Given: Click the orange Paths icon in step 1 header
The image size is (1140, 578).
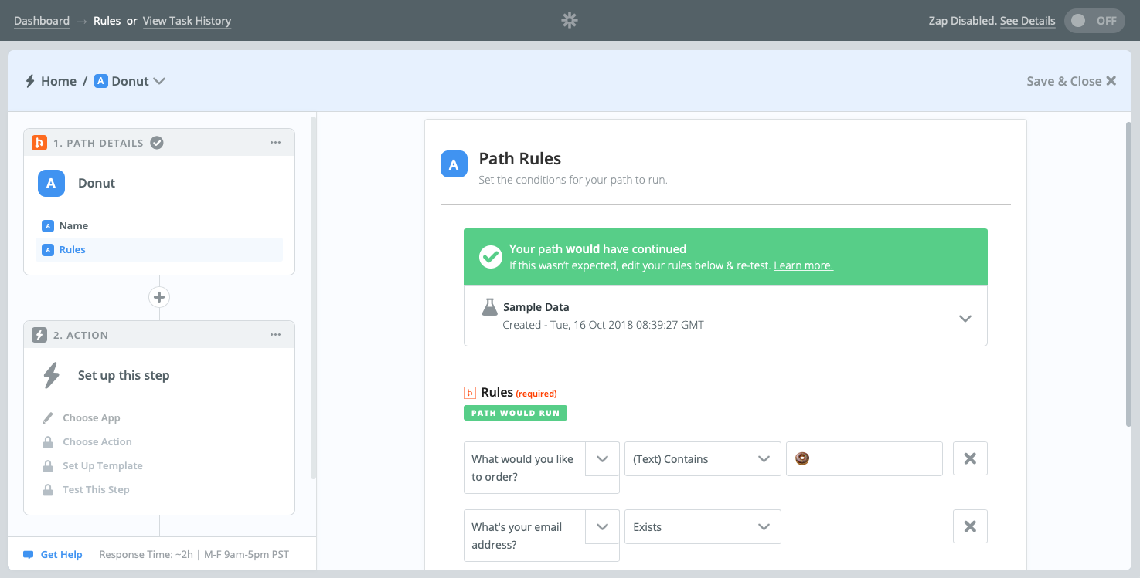Looking at the screenshot, I should pyautogui.click(x=39, y=143).
